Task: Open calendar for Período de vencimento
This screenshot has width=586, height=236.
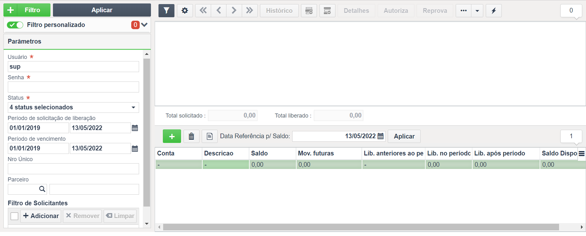Action: [x=135, y=149]
